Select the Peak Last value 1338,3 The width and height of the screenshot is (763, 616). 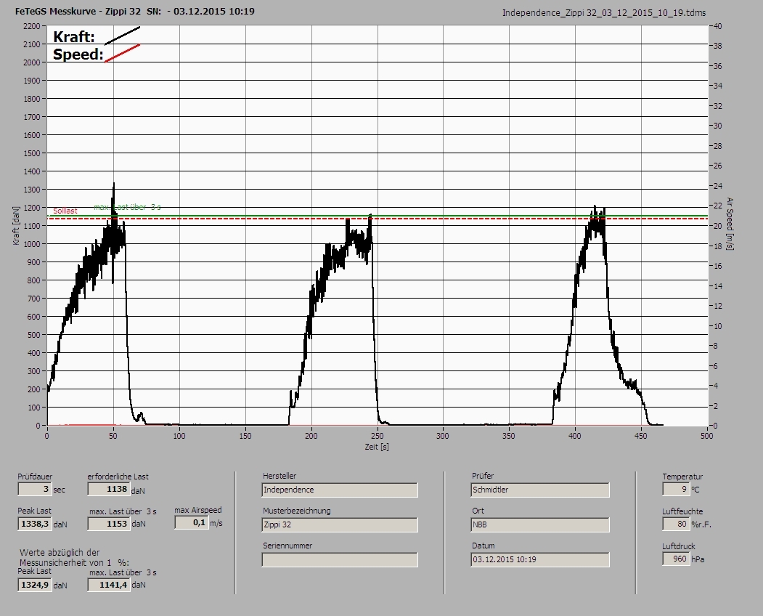35,524
